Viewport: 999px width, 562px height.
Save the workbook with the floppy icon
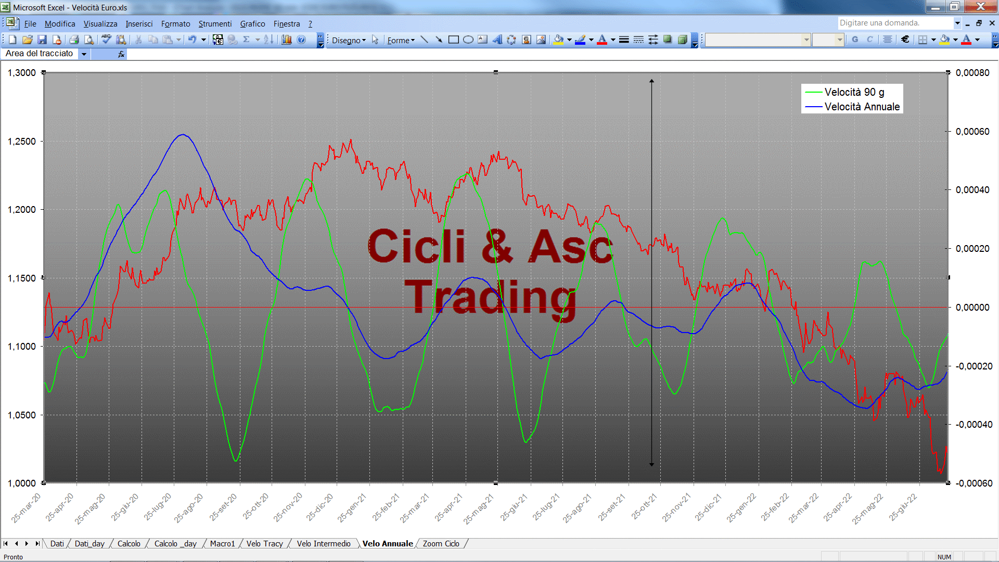pos(43,40)
